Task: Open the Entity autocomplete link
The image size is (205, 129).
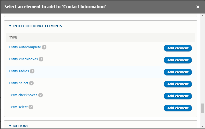Action: pyautogui.click(x=25, y=47)
